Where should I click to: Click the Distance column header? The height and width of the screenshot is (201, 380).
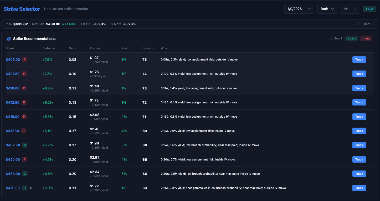tap(49, 48)
